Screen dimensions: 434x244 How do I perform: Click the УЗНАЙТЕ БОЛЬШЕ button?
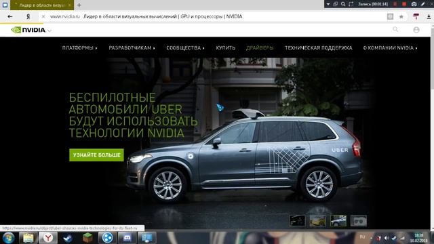click(x=96, y=155)
